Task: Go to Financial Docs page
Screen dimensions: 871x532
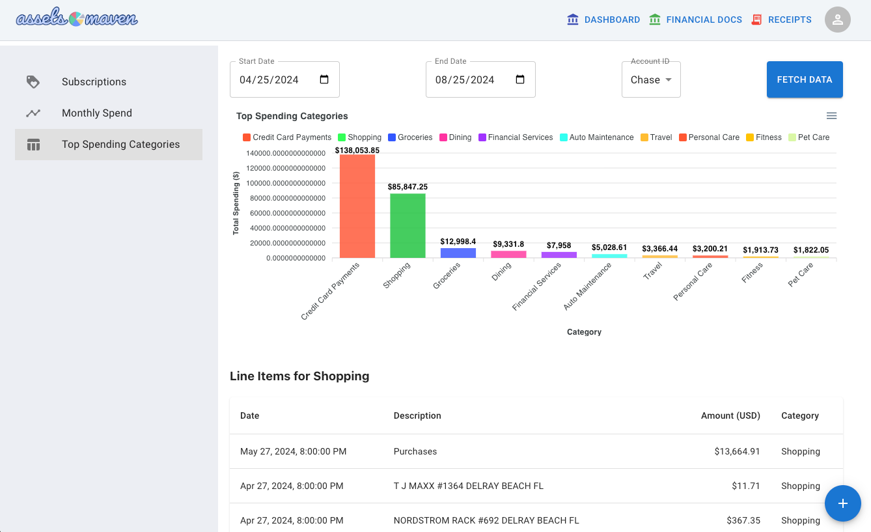Action: (695, 20)
